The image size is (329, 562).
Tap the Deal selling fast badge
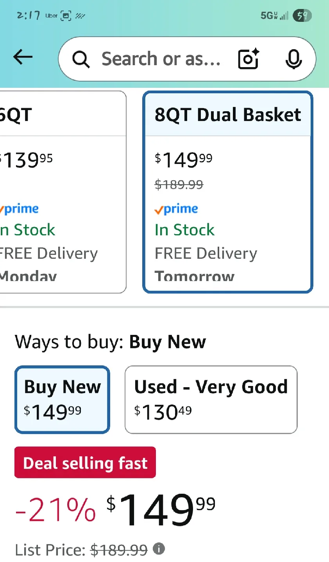click(85, 463)
